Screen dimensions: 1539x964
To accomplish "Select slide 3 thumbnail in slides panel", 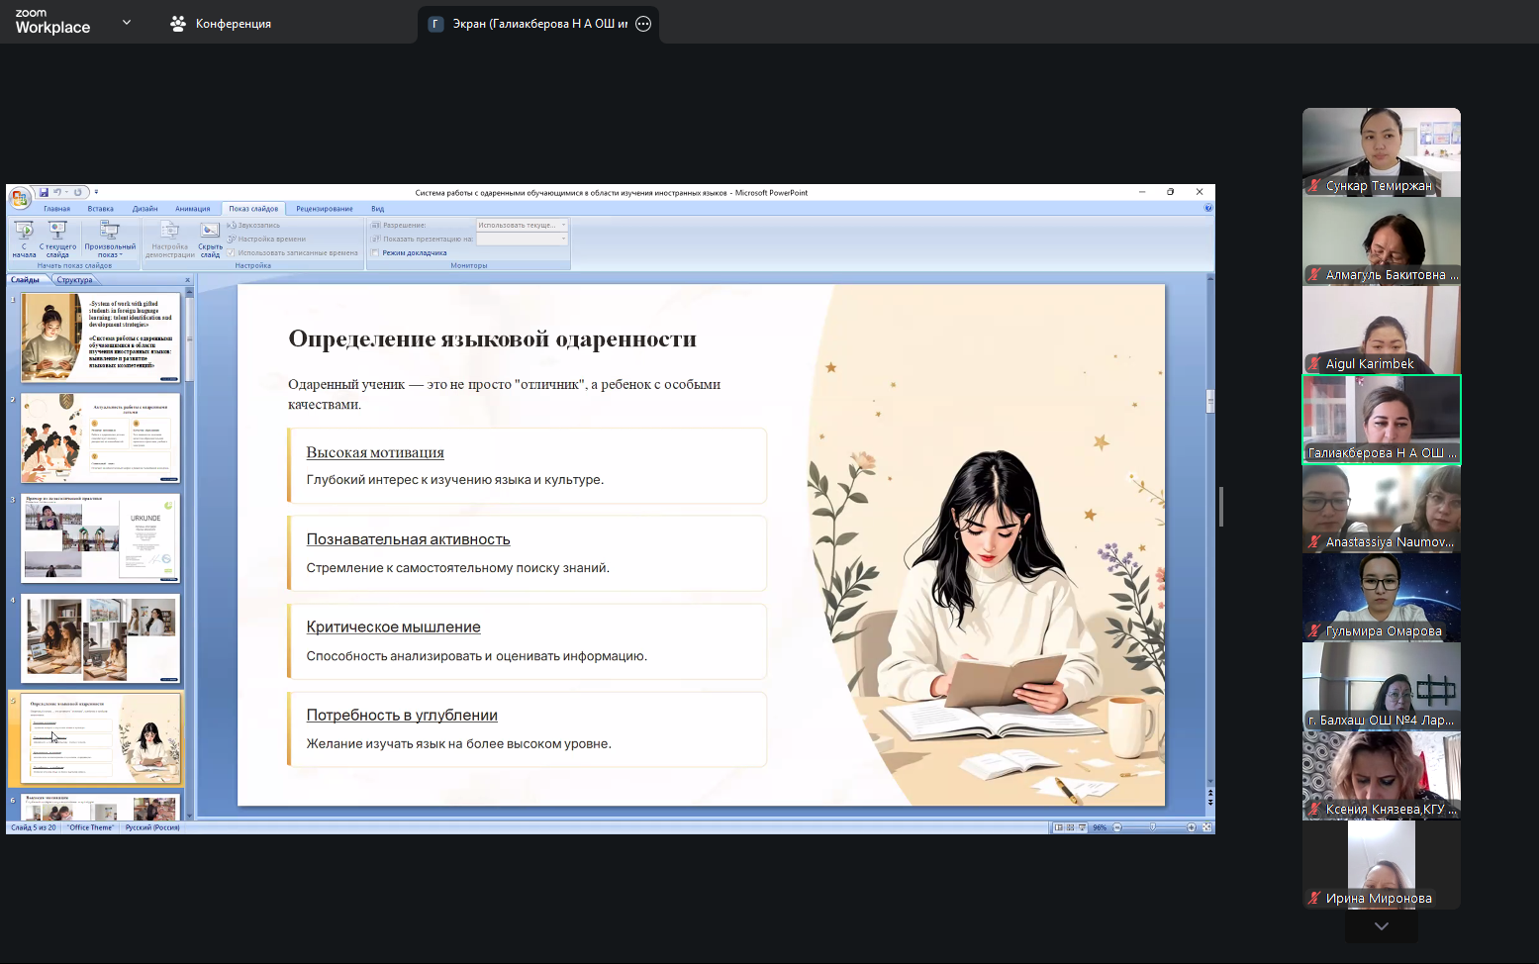I will coord(100,538).
